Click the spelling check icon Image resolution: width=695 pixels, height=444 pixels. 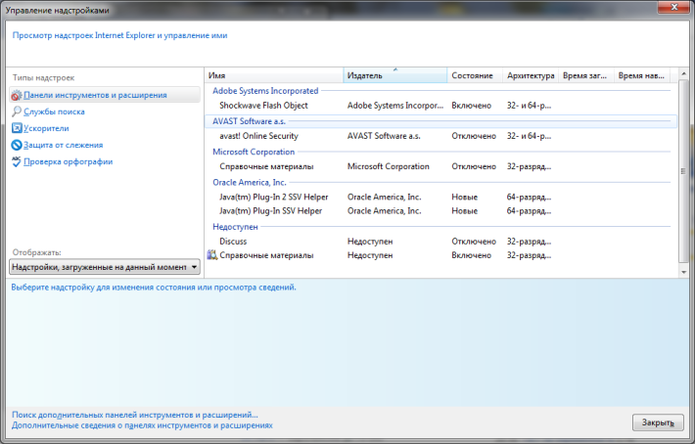(16, 161)
